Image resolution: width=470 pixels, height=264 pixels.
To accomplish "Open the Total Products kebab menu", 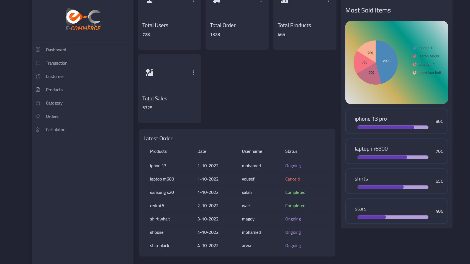I will point(328,2).
